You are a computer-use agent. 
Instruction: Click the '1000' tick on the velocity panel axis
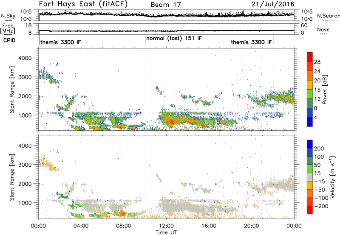pyautogui.click(x=25, y=203)
